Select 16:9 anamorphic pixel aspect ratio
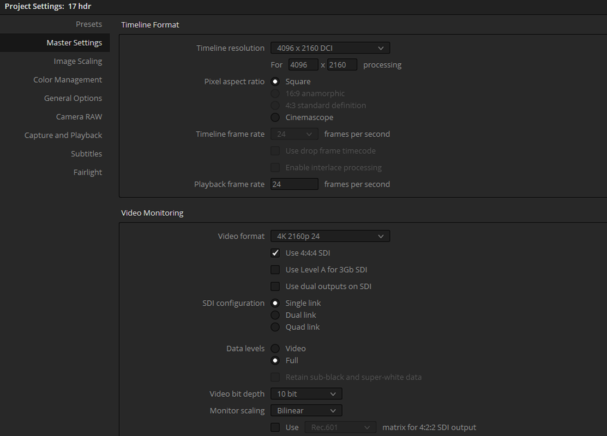The width and height of the screenshot is (607, 436). (x=275, y=94)
